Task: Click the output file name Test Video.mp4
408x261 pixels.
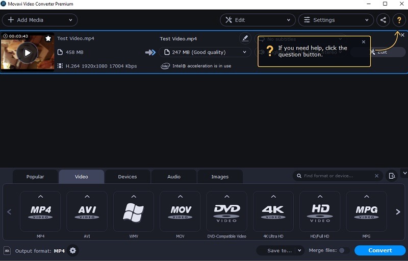Action: point(178,39)
